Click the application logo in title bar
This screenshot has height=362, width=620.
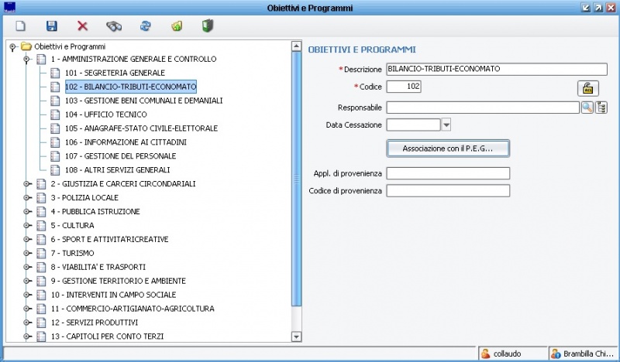9,8
